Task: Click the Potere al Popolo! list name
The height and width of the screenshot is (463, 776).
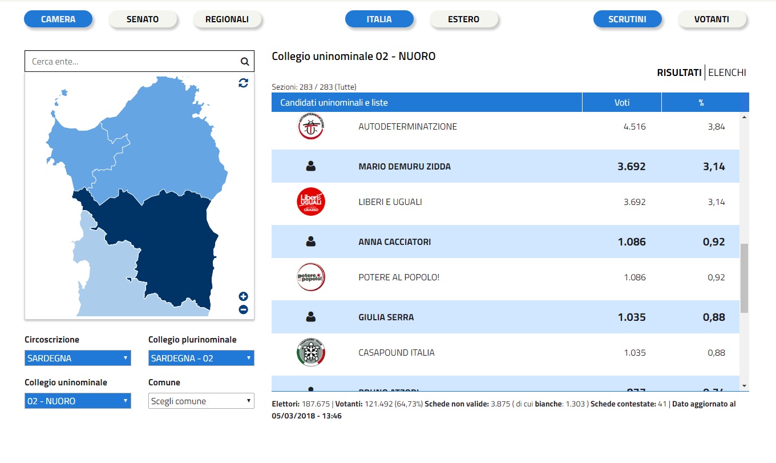Action: point(399,277)
